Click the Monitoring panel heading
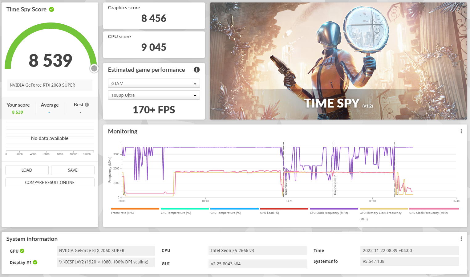This screenshot has height=277, width=470. tap(123, 132)
